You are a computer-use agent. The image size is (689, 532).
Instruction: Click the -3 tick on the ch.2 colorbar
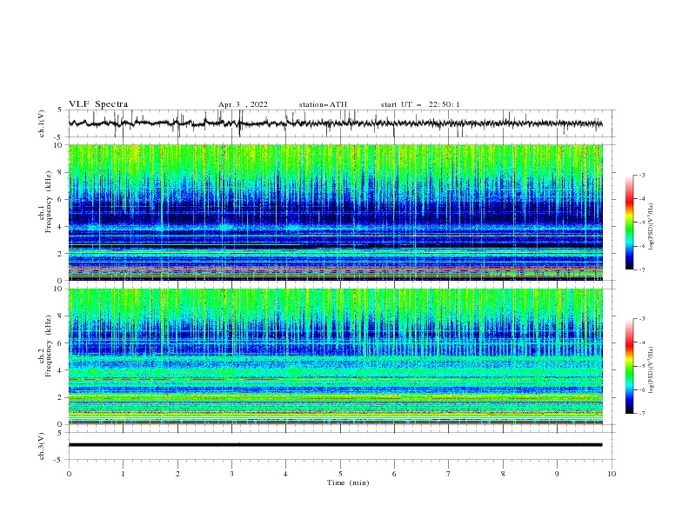pyautogui.click(x=641, y=319)
